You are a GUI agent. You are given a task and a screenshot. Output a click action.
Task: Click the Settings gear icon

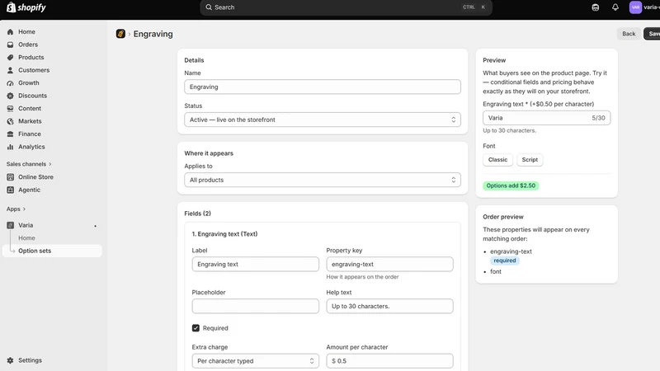pos(10,360)
